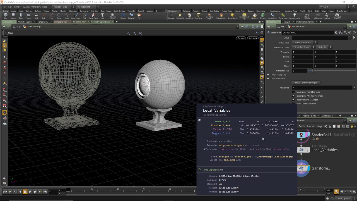
Task: Switch to the Geometry Spreadsheet tab
Action: pos(101,22)
